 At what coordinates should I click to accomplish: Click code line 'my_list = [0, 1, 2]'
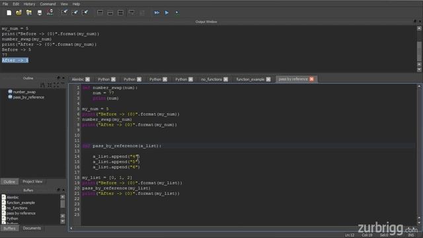[x=107, y=178]
